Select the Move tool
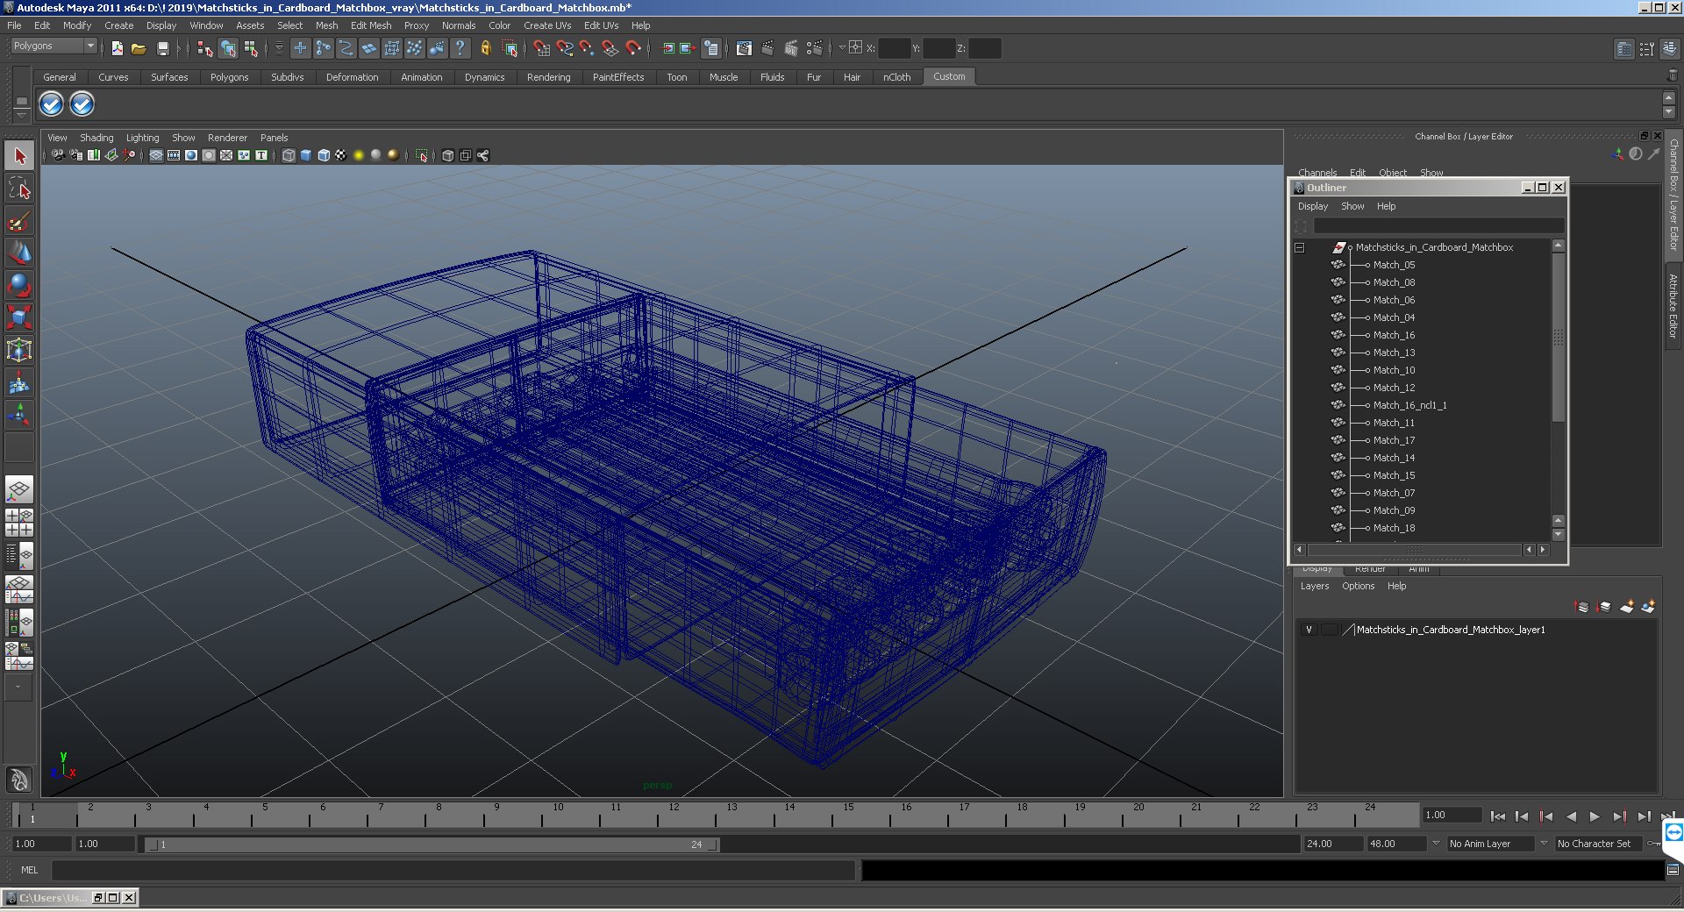This screenshot has height=912, width=1684. pos(19,253)
